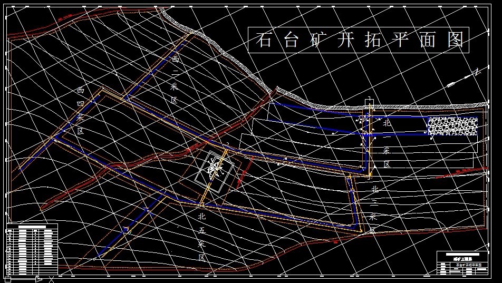This screenshot has height=283, width=502.
Task: Select the legend table at bottom-left
Action: [x=32, y=249]
